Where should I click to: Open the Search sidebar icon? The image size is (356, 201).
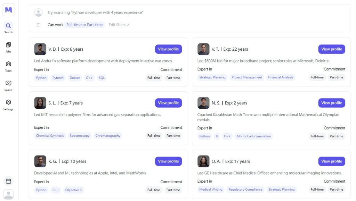8,26
